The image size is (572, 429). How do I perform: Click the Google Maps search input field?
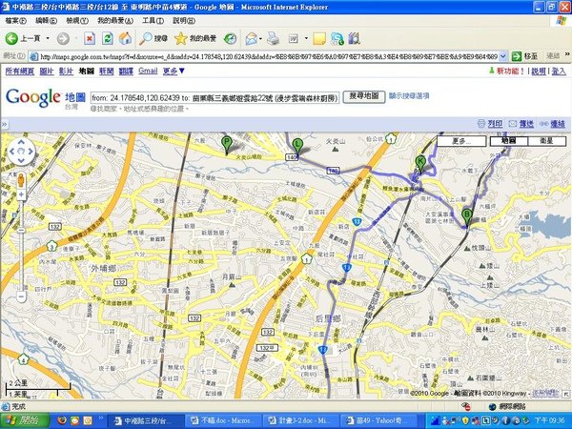[x=214, y=98]
